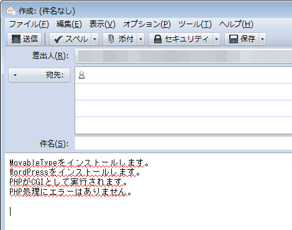
Task: Open the セキュリティ dropdown arrow
Action: pyautogui.click(x=216, y=39)
